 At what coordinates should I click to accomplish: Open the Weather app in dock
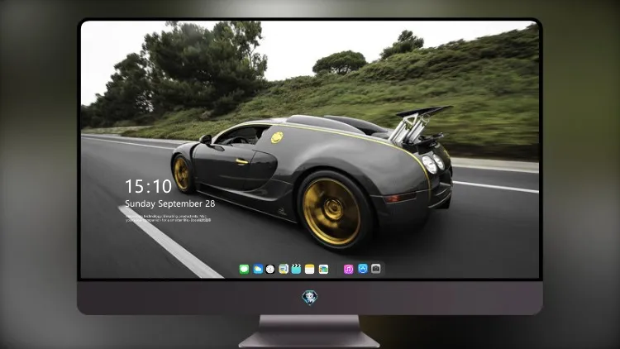pos(258,269)
